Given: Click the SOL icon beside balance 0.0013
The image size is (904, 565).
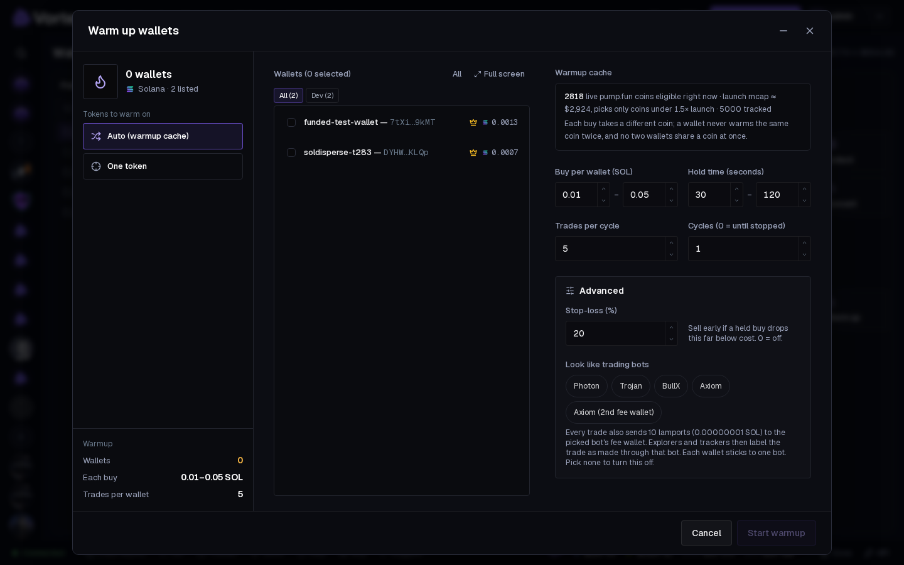Looking at the screenshot, I should tap(485, 122).
